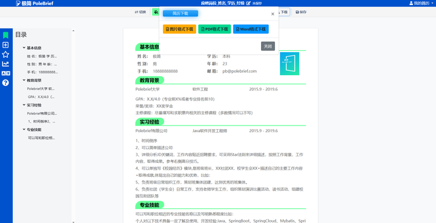Select outline item GPA: X.X/4.0
436x223 pixels.
(41, 97)
